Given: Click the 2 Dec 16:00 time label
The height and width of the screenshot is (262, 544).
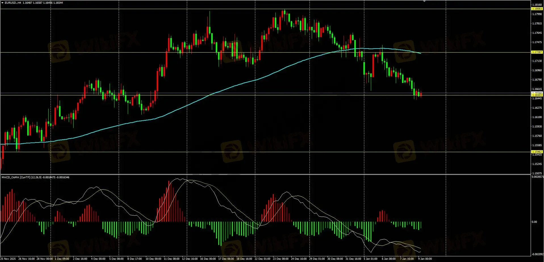Looking at the screenshot, I should coord(80,259).
